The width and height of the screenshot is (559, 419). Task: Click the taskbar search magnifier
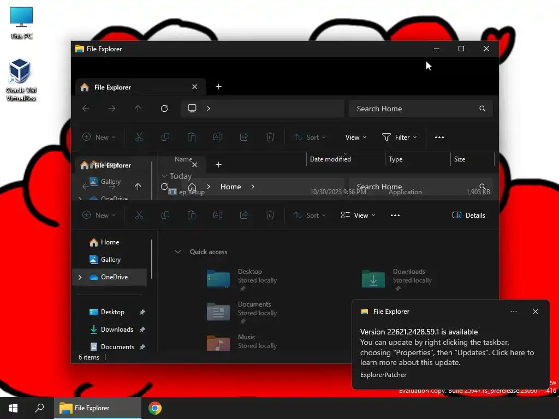(39, 408)
